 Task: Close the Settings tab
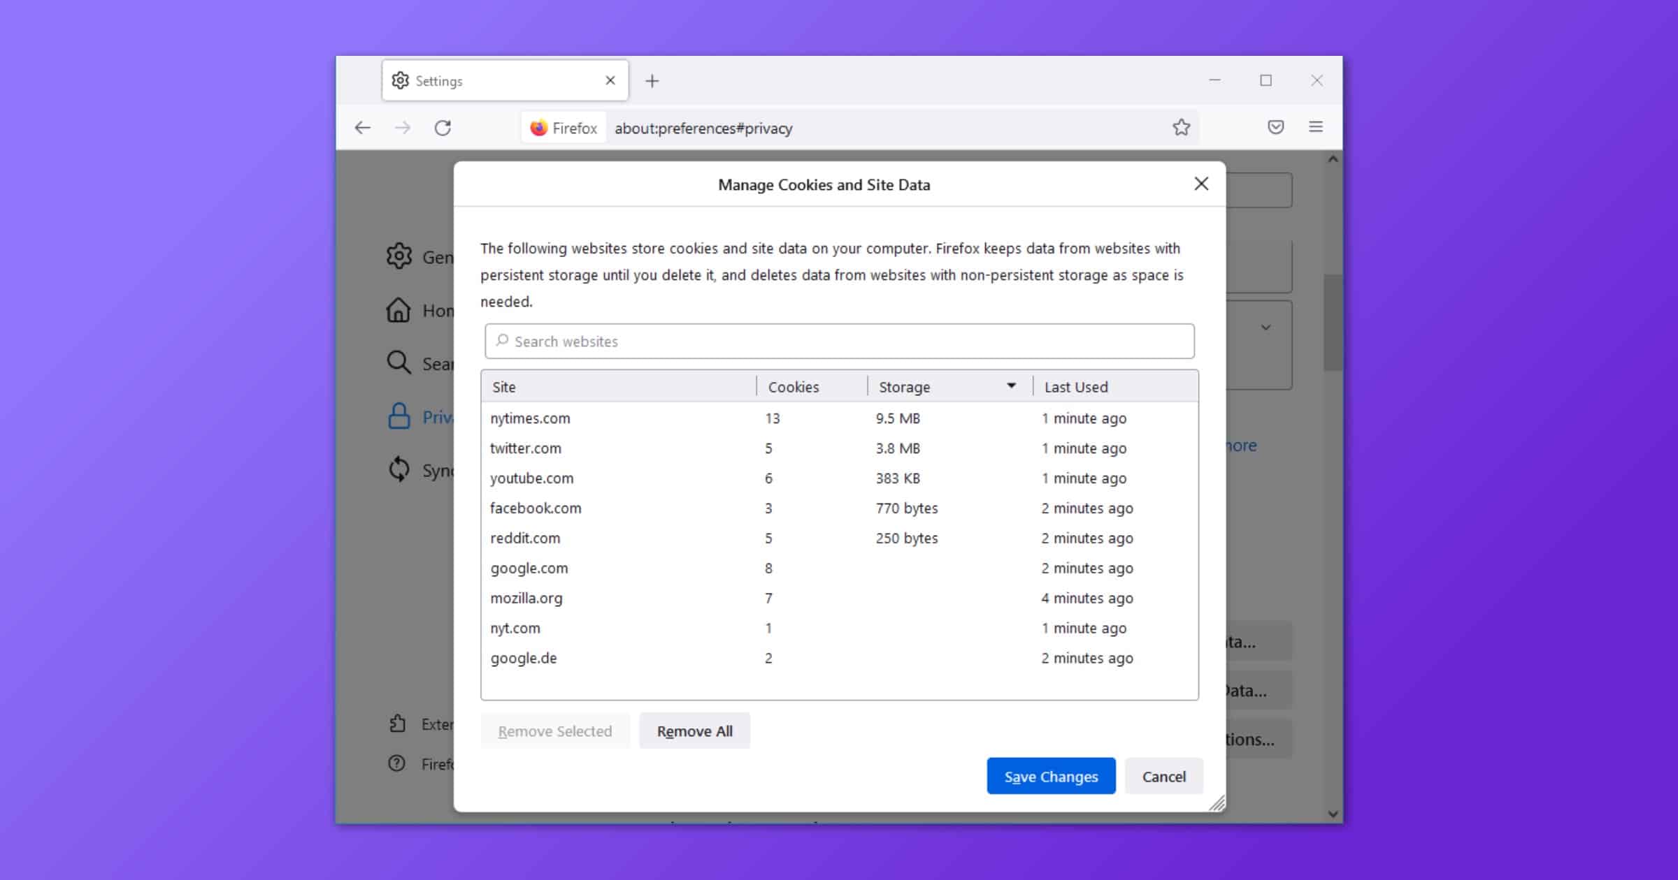coord(610,80)
